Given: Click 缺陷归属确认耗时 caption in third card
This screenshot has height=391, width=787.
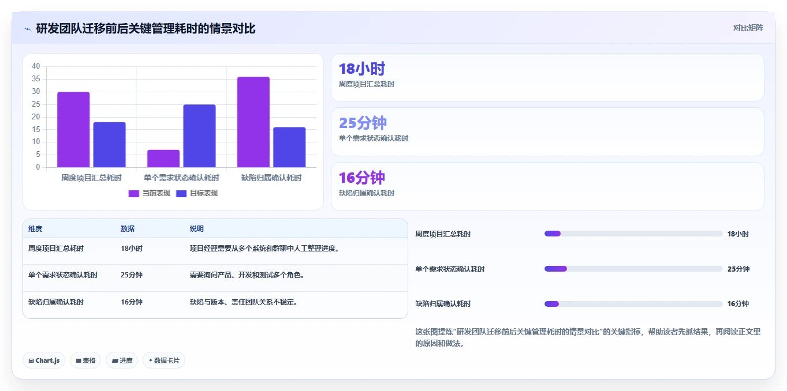Looking at the screenshot, I should tap(367, 193).
